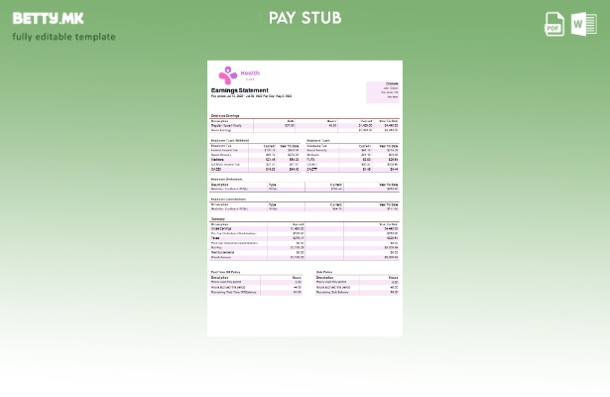
Task: Click the pink Health logo icon
Action: 227,74
